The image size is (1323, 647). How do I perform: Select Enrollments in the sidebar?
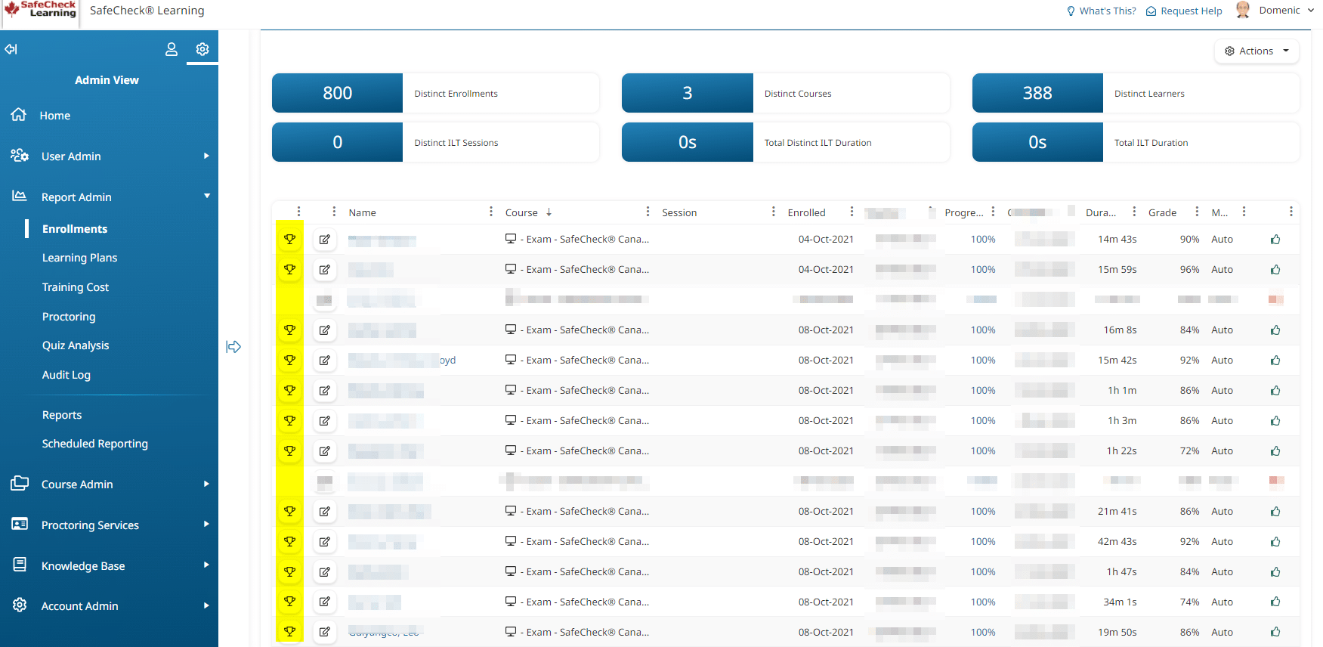click(x=75, y=229)
